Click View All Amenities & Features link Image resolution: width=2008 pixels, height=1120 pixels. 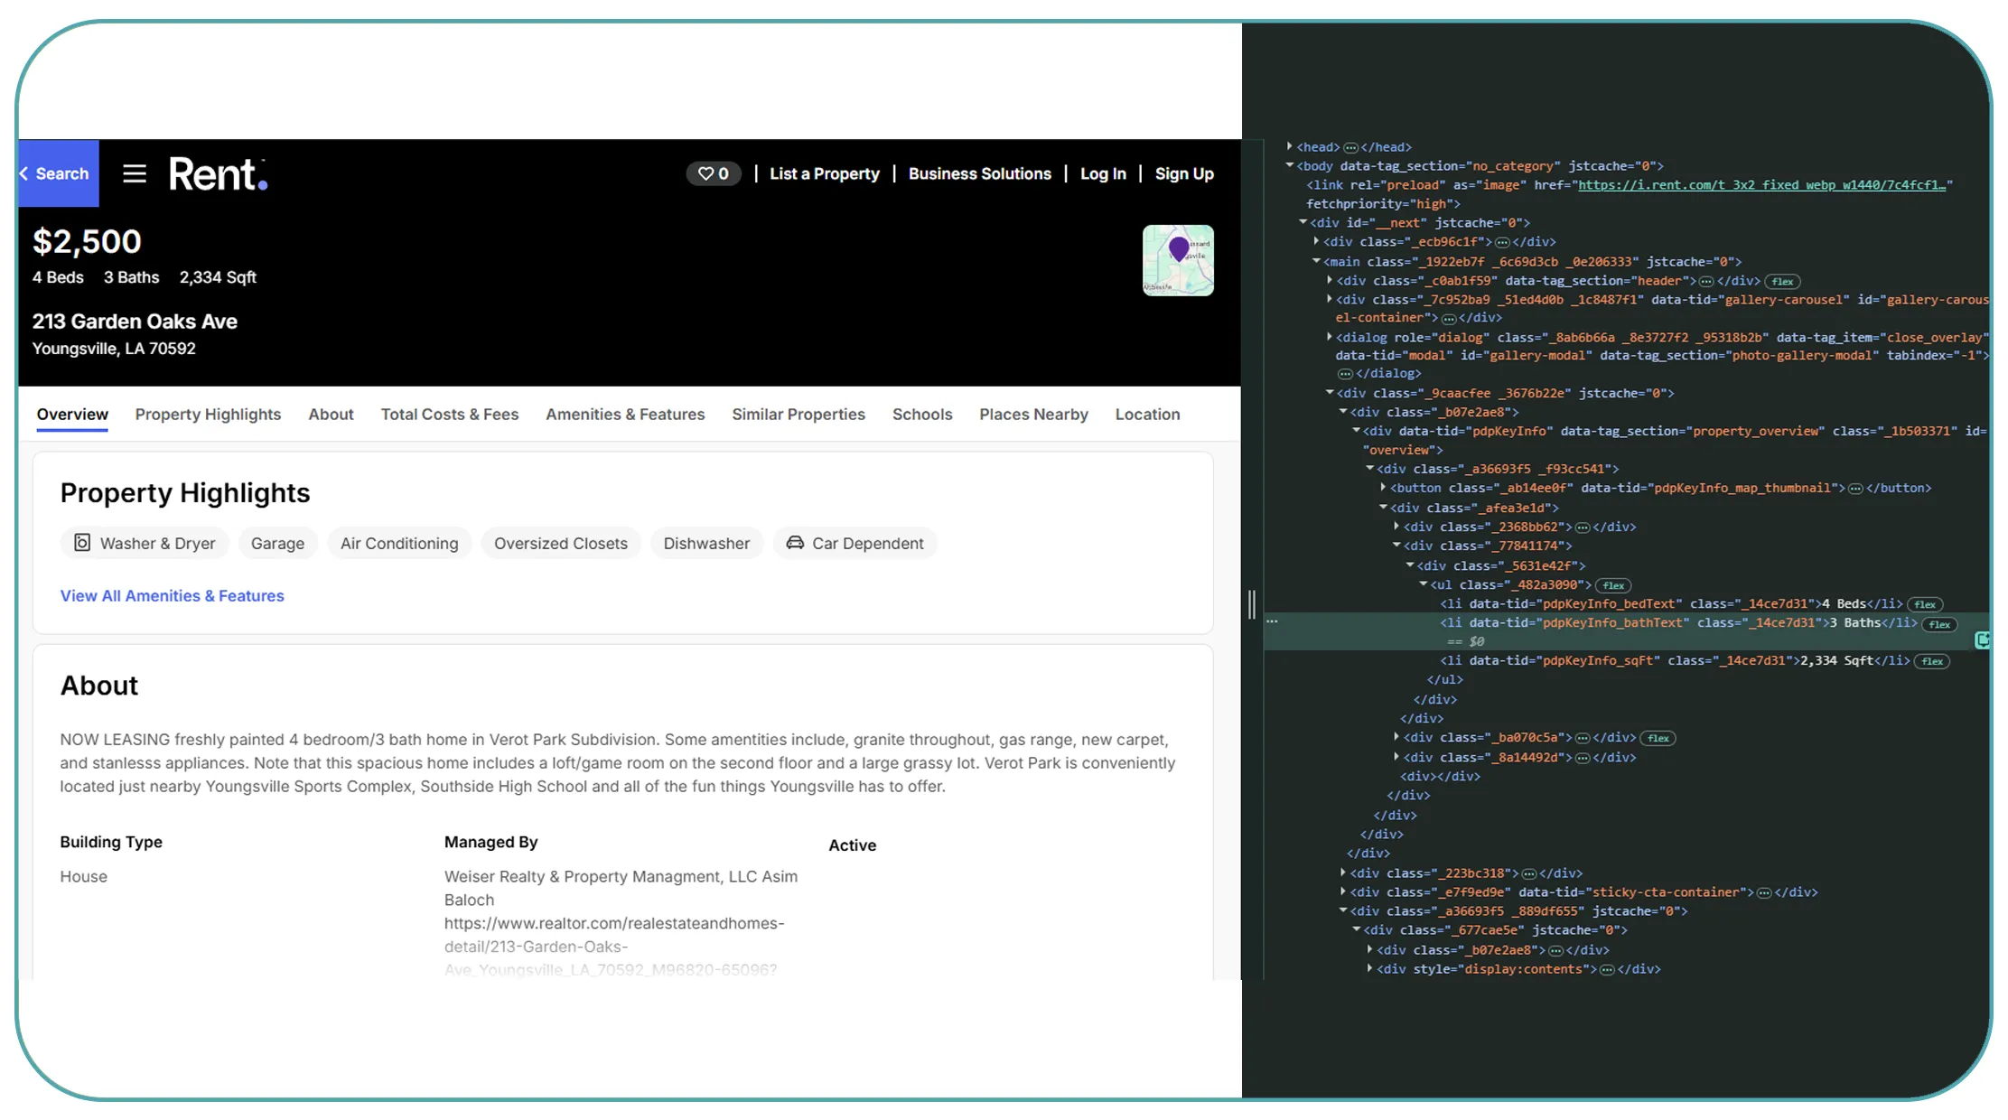172,596
